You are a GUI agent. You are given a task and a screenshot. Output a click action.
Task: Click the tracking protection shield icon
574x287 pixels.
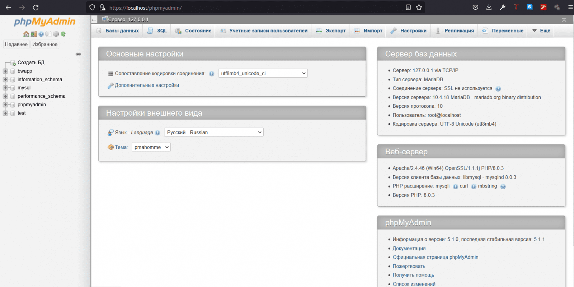click(x=92, y=7)
